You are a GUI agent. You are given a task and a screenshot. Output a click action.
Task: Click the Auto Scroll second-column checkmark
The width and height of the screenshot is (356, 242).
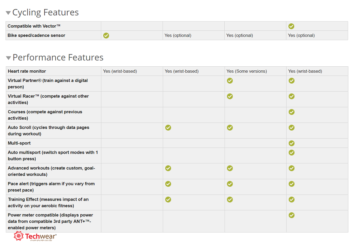168,128
